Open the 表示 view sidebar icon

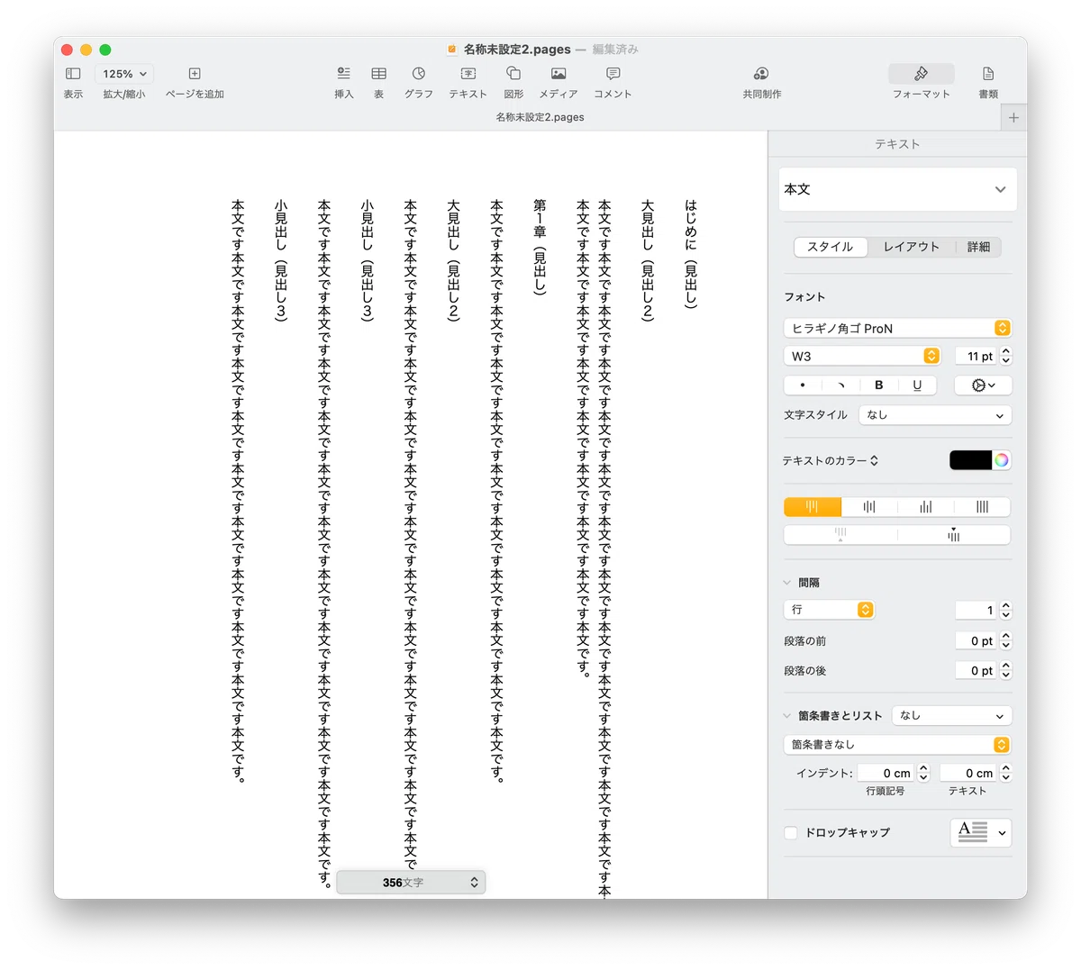pos(73,74)
